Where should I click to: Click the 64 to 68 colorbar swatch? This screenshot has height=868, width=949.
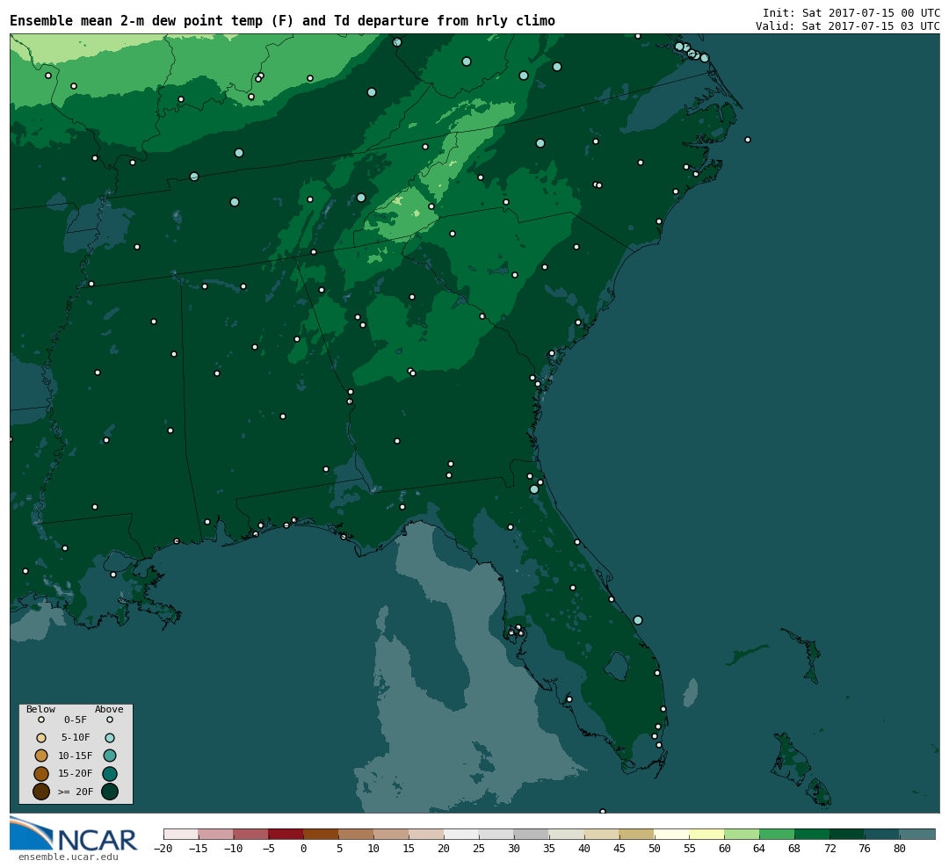coord(778,835)
